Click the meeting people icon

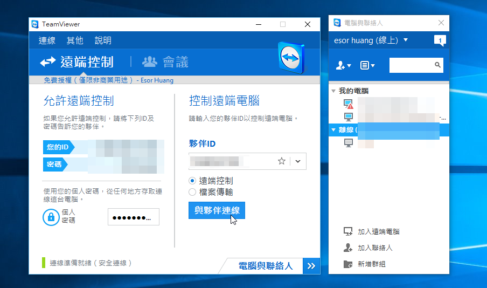(150, 61)
